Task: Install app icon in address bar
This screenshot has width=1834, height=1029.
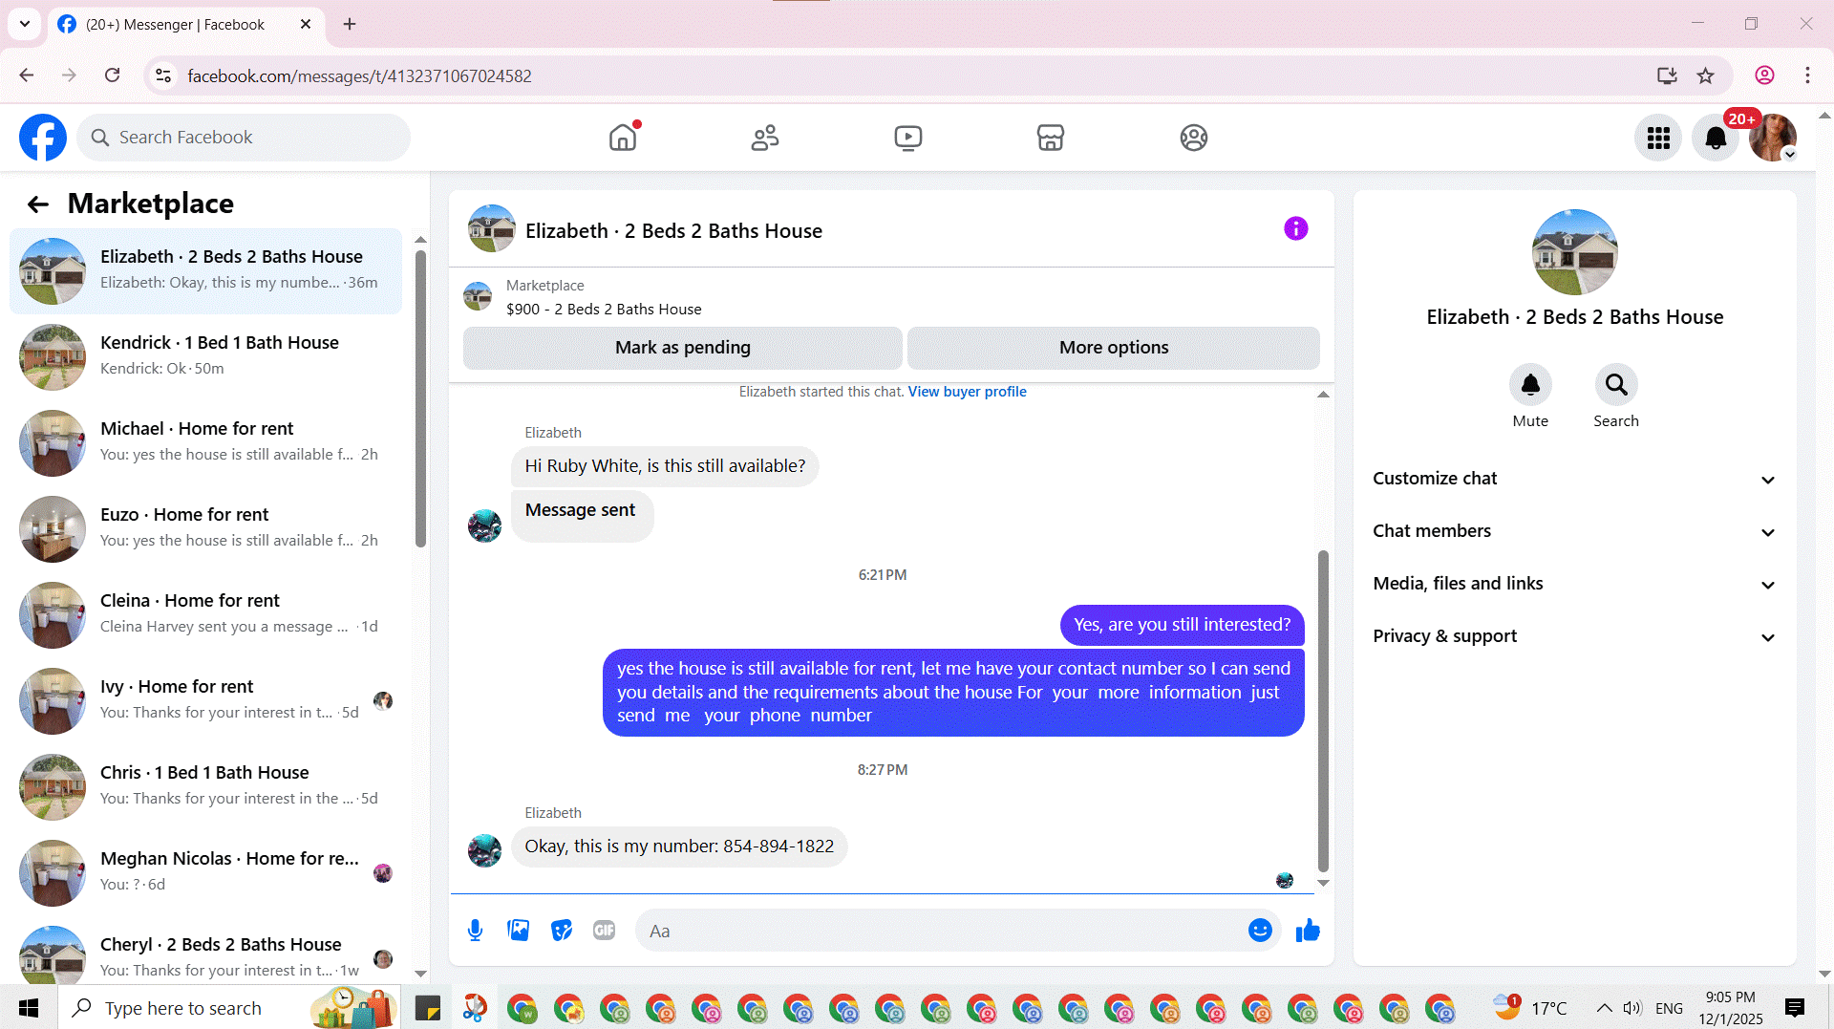Action: coord(1667,75)
